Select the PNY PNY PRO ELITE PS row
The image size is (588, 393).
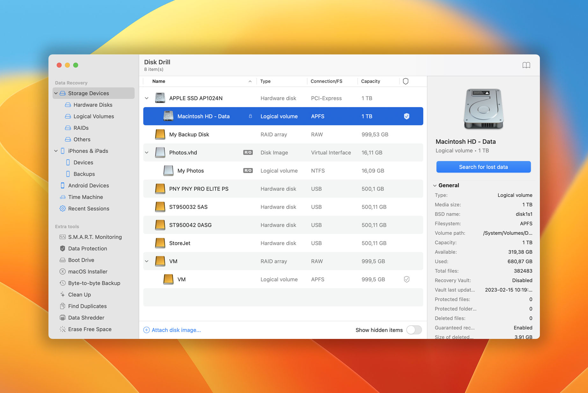point(283,189)
